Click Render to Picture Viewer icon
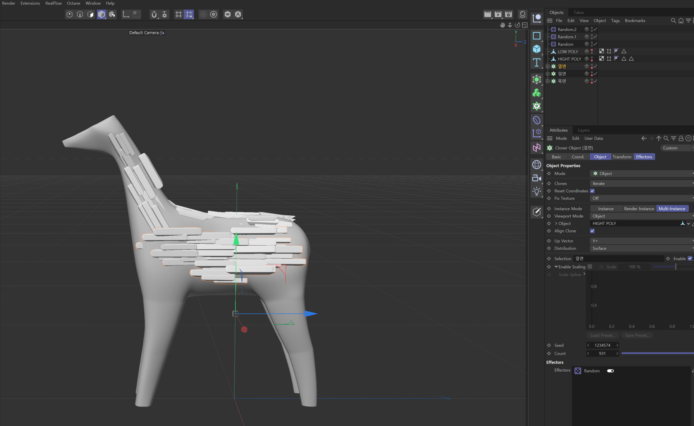The image size is (694, 426). click(x=498, y=14)
